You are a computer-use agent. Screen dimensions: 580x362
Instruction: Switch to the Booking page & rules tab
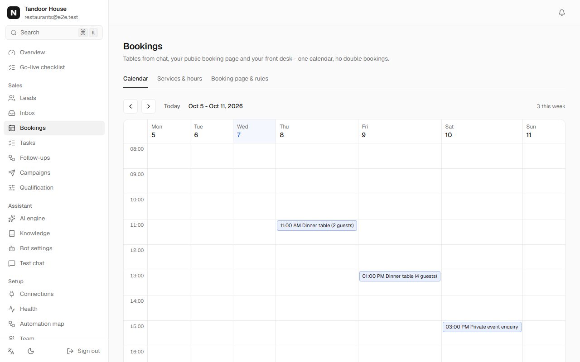coord(240,79)
